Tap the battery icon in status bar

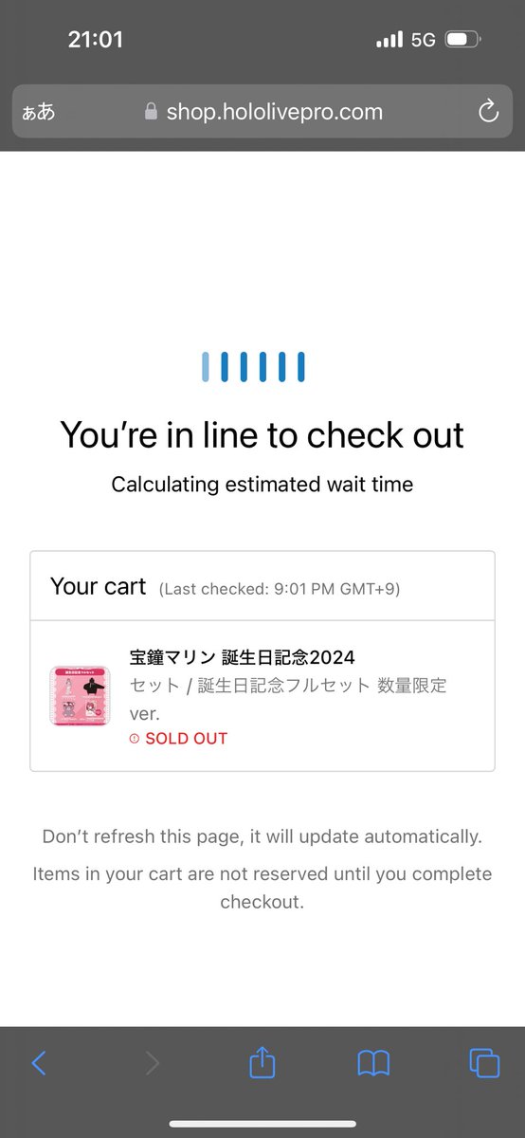click(x=463, y=40)
